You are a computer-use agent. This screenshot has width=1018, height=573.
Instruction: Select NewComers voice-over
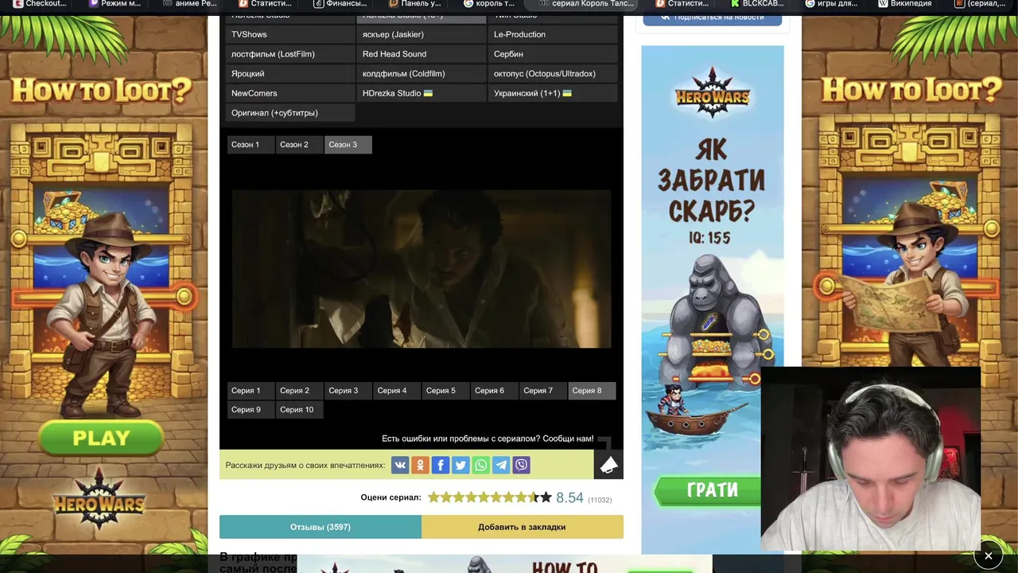coord(290,93)
